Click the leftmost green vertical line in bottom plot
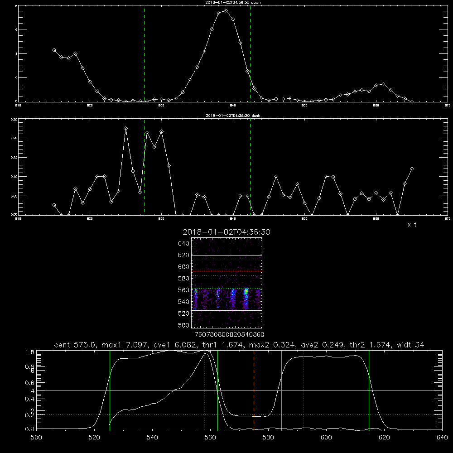This screenshot has width=453, height=453. point(110,390)
